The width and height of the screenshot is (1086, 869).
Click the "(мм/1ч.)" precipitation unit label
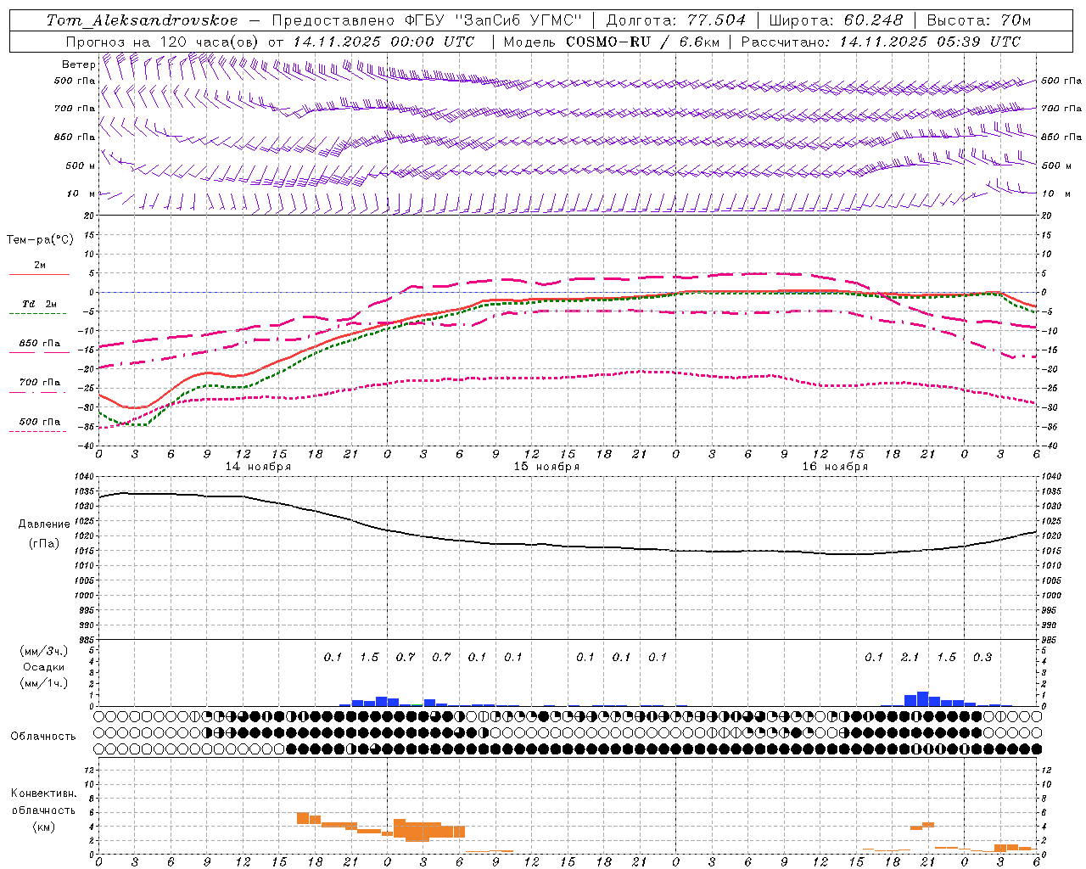tap(43, 683)
